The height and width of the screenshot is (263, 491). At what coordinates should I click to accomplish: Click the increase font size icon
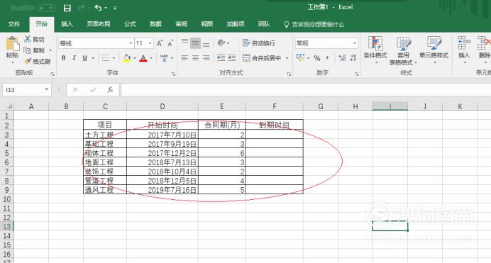click(x=160, y=43)
